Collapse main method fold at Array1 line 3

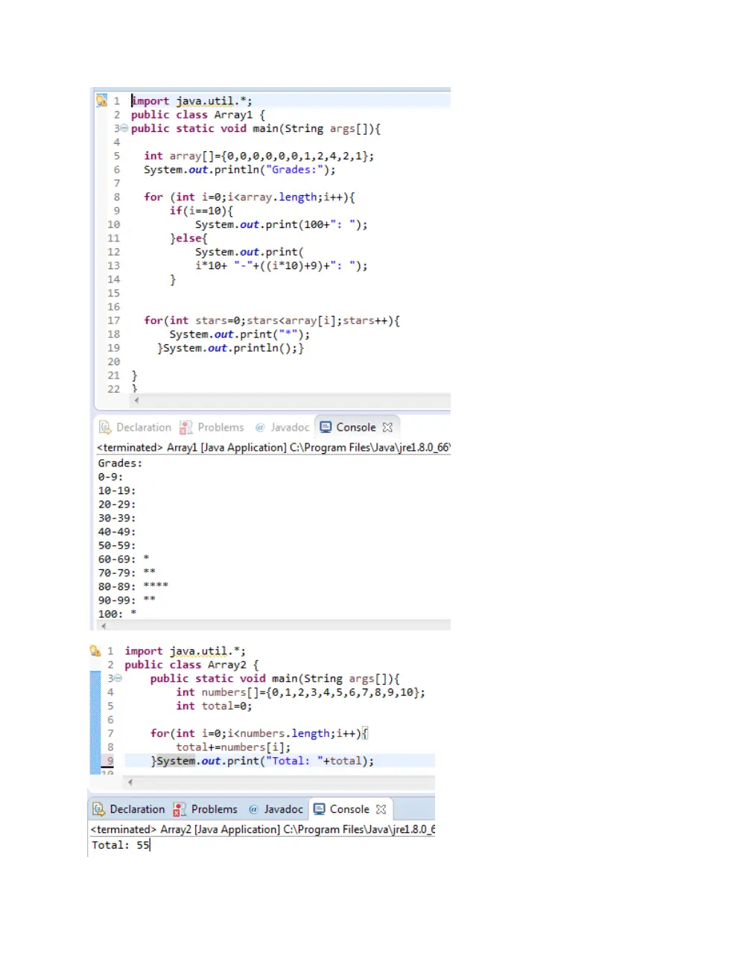(x=124, y=129)
